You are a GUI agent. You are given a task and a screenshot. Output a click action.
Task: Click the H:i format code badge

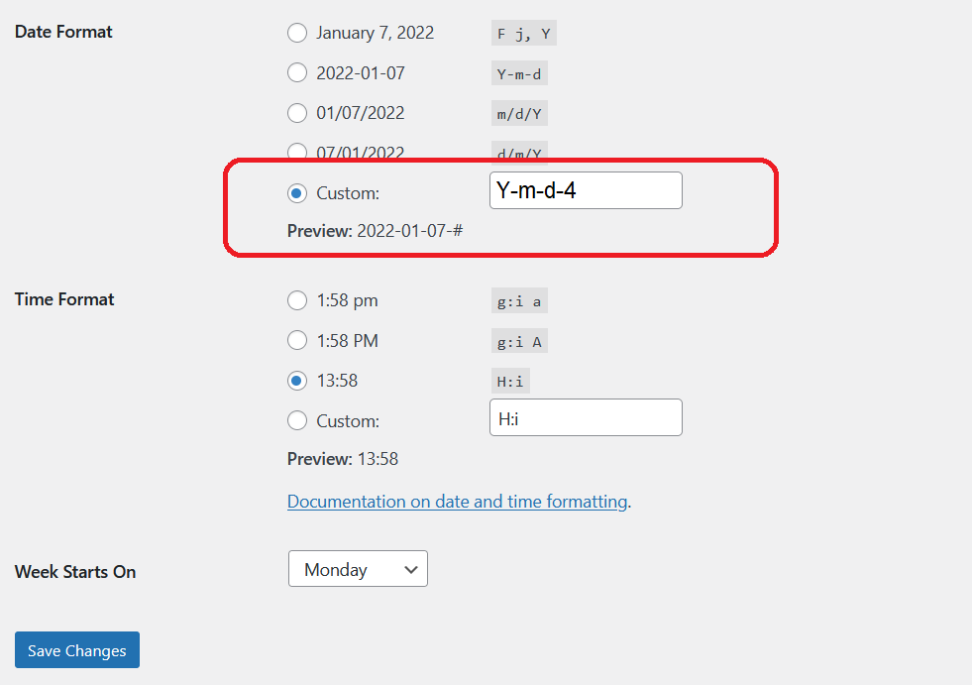click(512, 381)
